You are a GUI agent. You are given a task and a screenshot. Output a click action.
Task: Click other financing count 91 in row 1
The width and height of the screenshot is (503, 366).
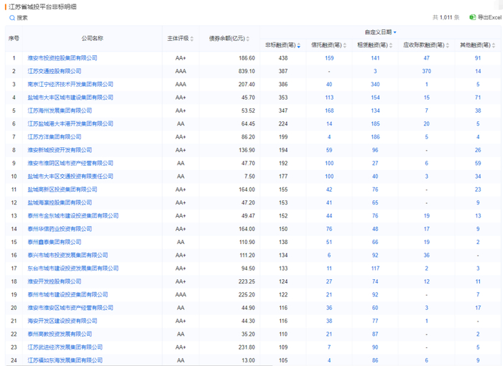click(478, 58)
